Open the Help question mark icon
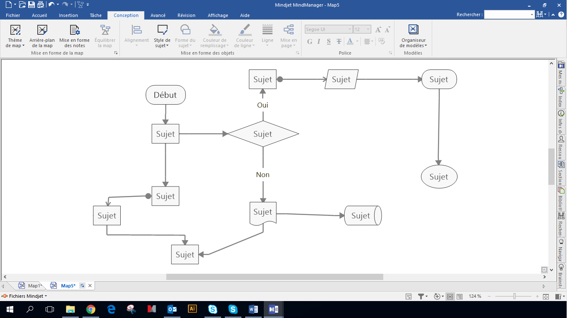Screen dimensions: 567x318 561,14
